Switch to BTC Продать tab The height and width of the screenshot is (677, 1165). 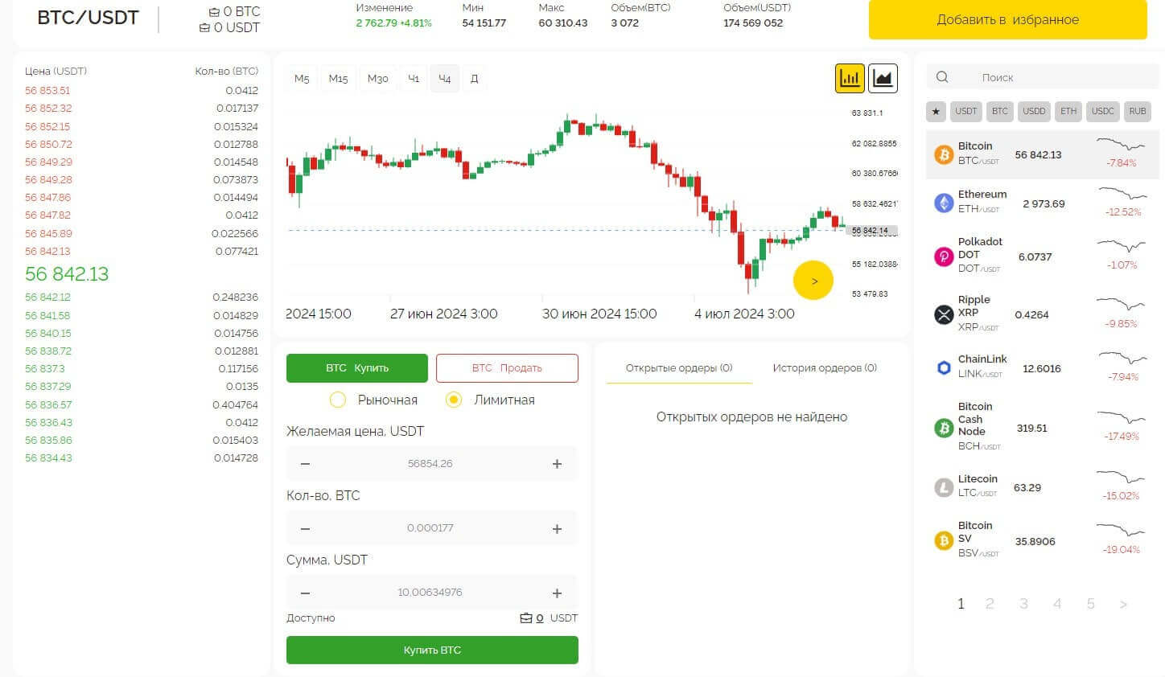tap(507, 367)
